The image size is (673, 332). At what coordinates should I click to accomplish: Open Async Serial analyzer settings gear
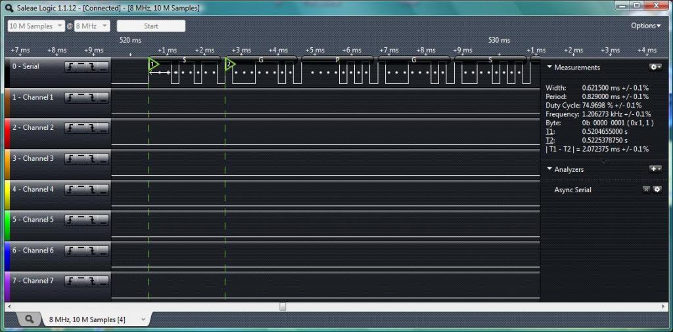point(656,190)
